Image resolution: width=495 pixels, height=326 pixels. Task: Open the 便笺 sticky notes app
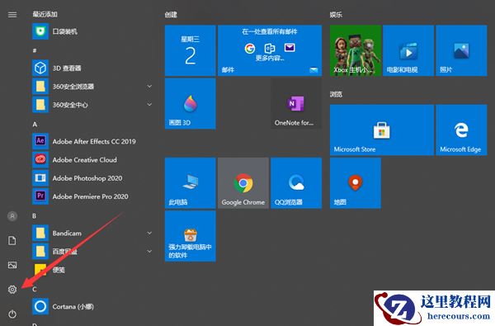coord(92,270)
